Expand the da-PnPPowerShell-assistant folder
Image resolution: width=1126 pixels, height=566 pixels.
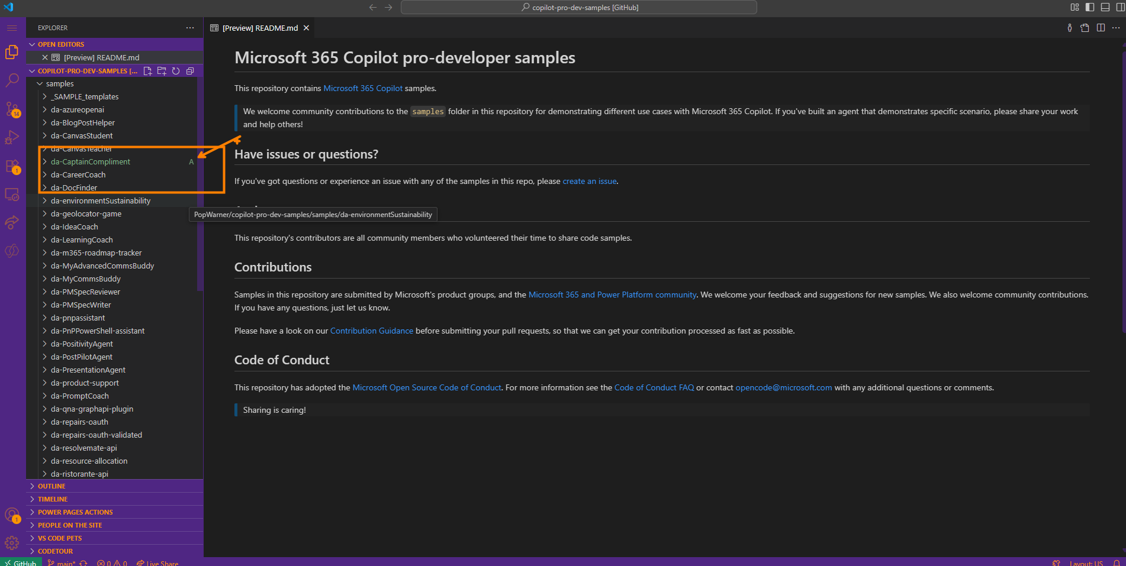click(x=111, y=331)
